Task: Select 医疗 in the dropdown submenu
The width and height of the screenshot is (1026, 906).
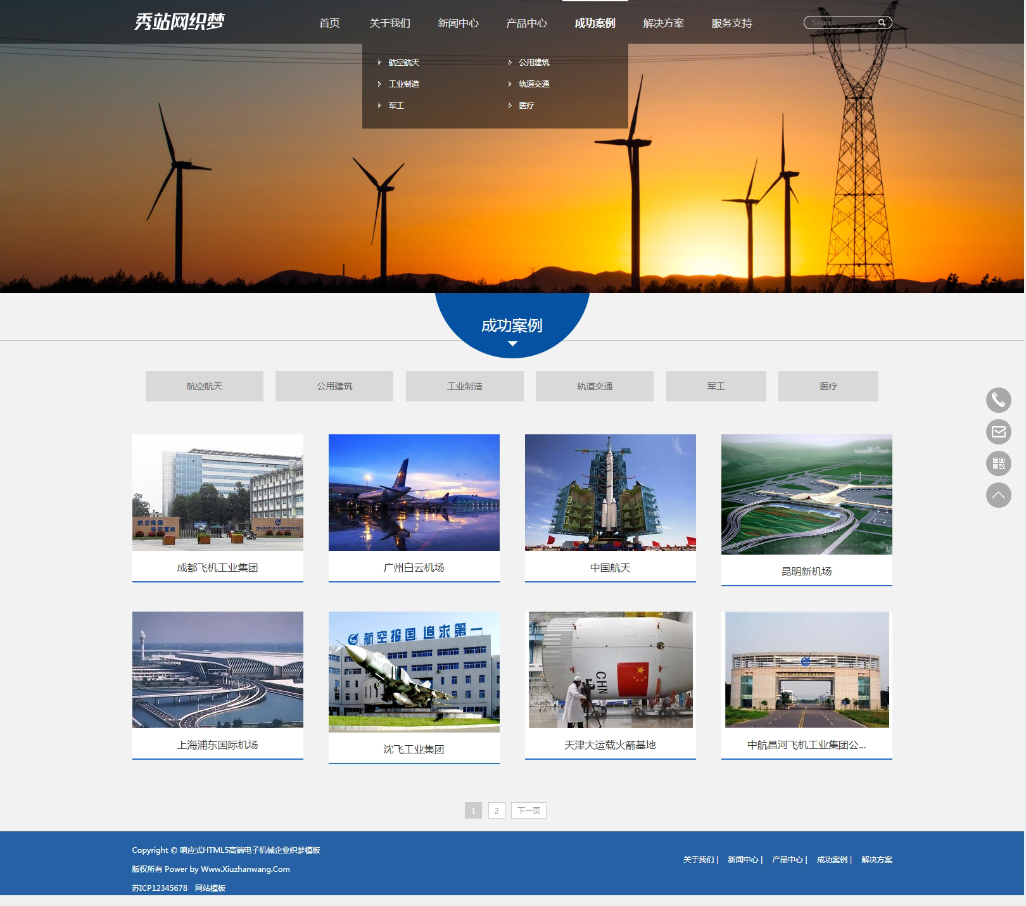Action: coord(526,106)
